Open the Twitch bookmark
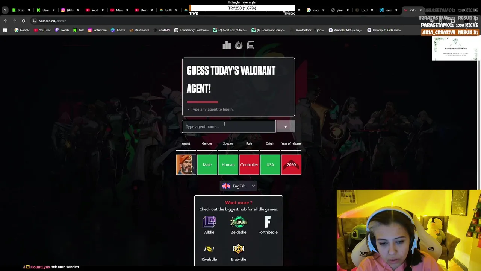 point(62,30)
